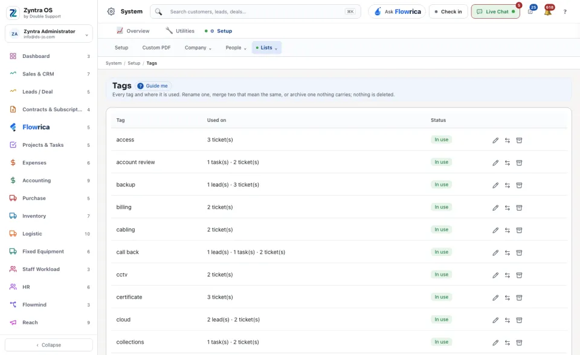The image size is (580, 355).
Task: Click the Guide me button
Action: 153,86
